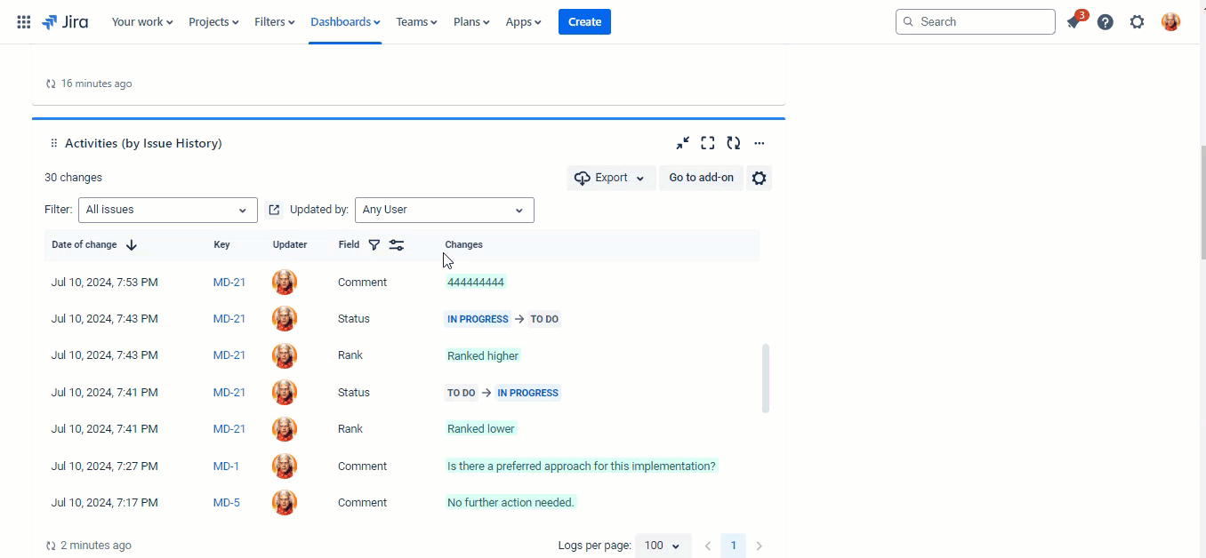Open the Projects menu

pyautogui.click(x=213, y=21)
